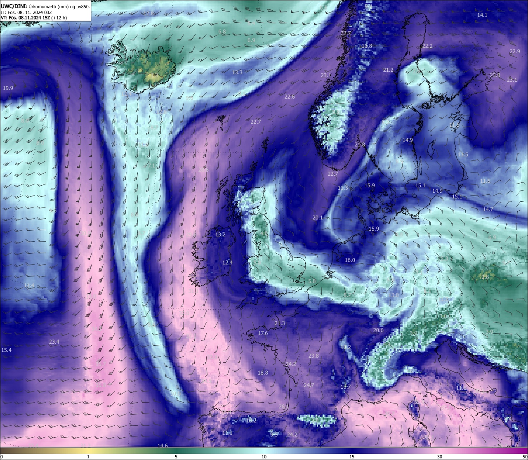Screen dimensions: 528x460
Task: Click the '18.8' value on the map
Action: click(263, 373)
